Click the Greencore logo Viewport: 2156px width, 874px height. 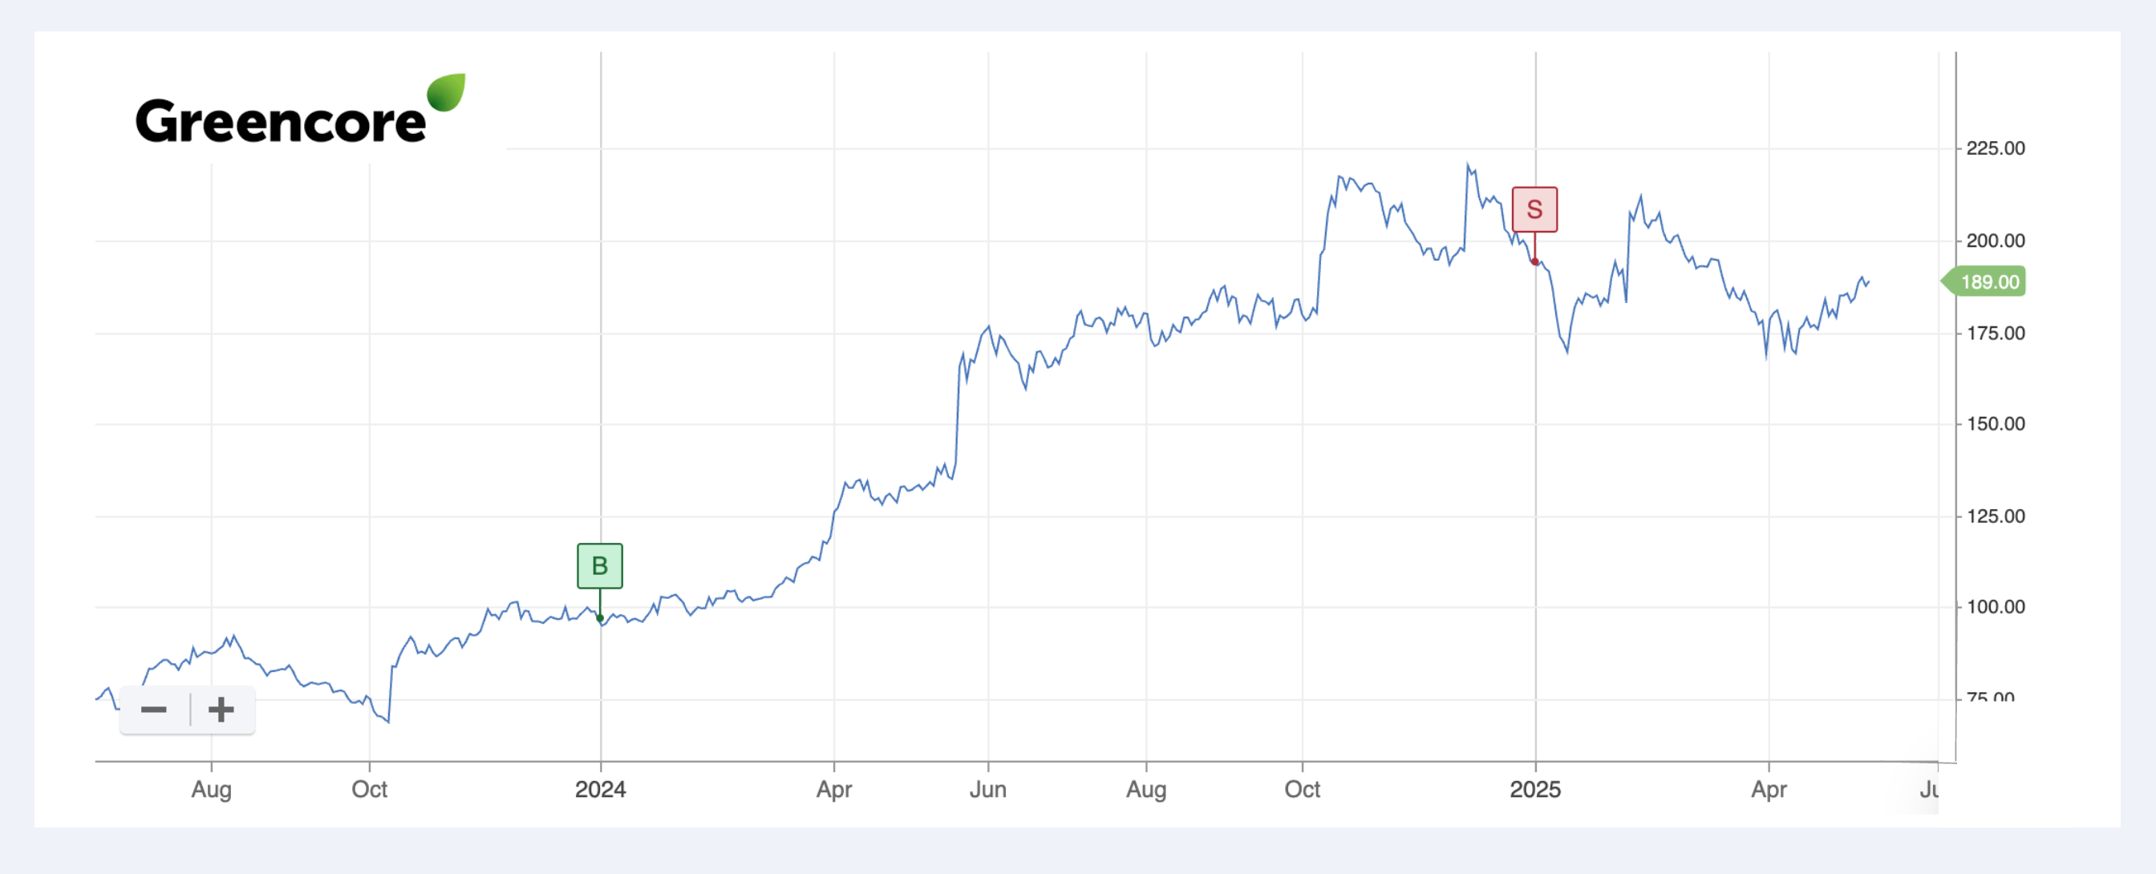(300, 109)
